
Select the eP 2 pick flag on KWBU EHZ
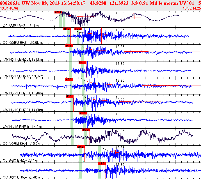click(67, 29)
